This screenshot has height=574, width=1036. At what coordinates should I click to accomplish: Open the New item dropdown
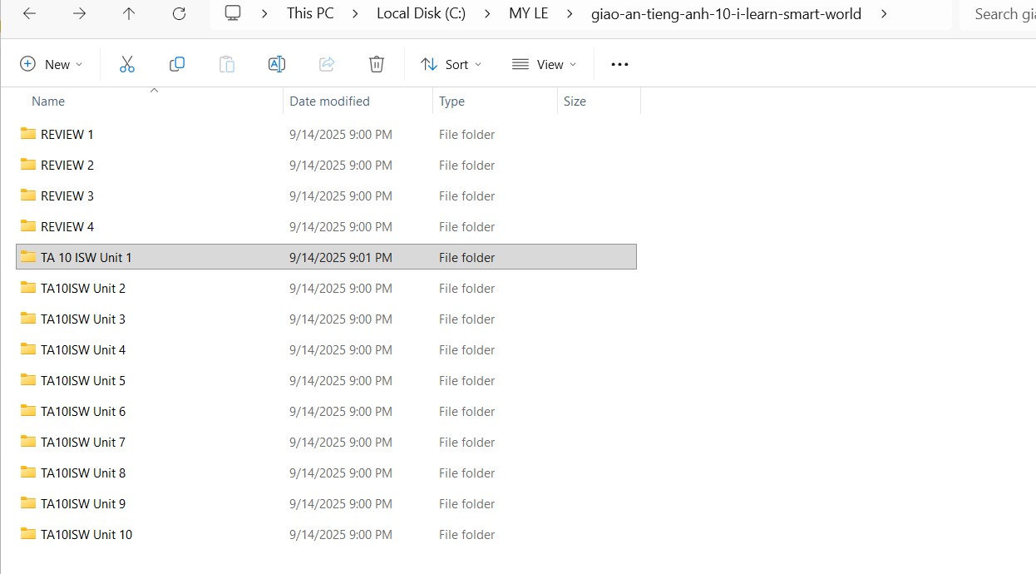pyautogui.click(x=52, y=64)
